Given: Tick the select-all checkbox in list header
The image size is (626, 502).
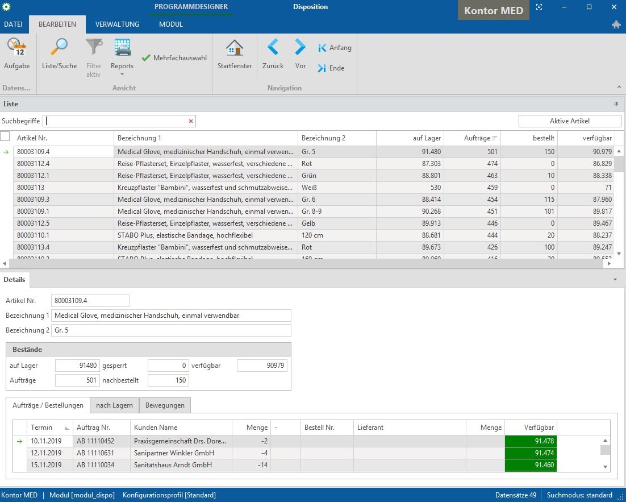Looking at the screenshot, I should click(x=5, y=136).
